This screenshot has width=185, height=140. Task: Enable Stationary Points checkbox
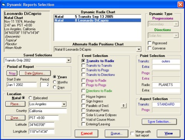[83, 110]
